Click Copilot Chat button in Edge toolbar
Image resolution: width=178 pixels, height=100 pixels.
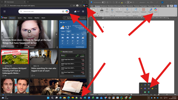pos(85,6)
